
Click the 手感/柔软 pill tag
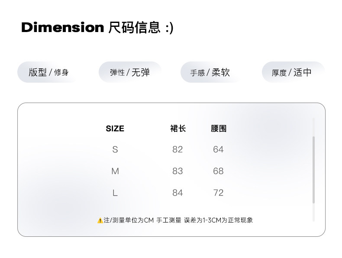(210, 72)
